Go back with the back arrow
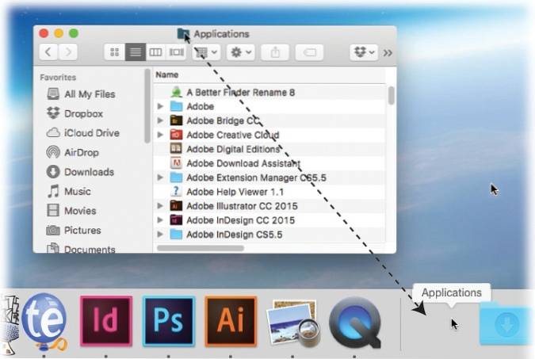 [49, 52]
